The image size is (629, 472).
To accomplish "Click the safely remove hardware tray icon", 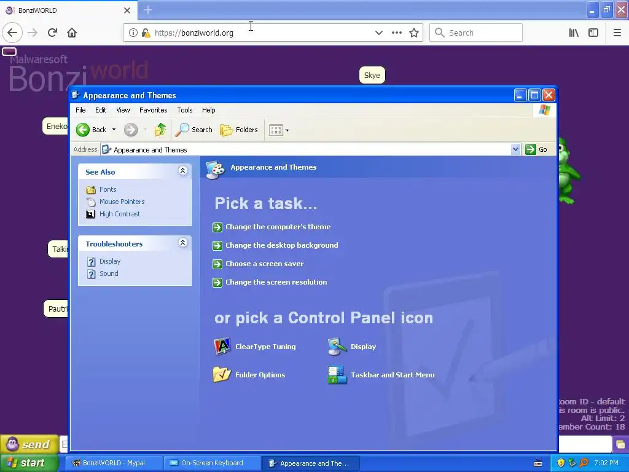I will [x=572, y=463].
